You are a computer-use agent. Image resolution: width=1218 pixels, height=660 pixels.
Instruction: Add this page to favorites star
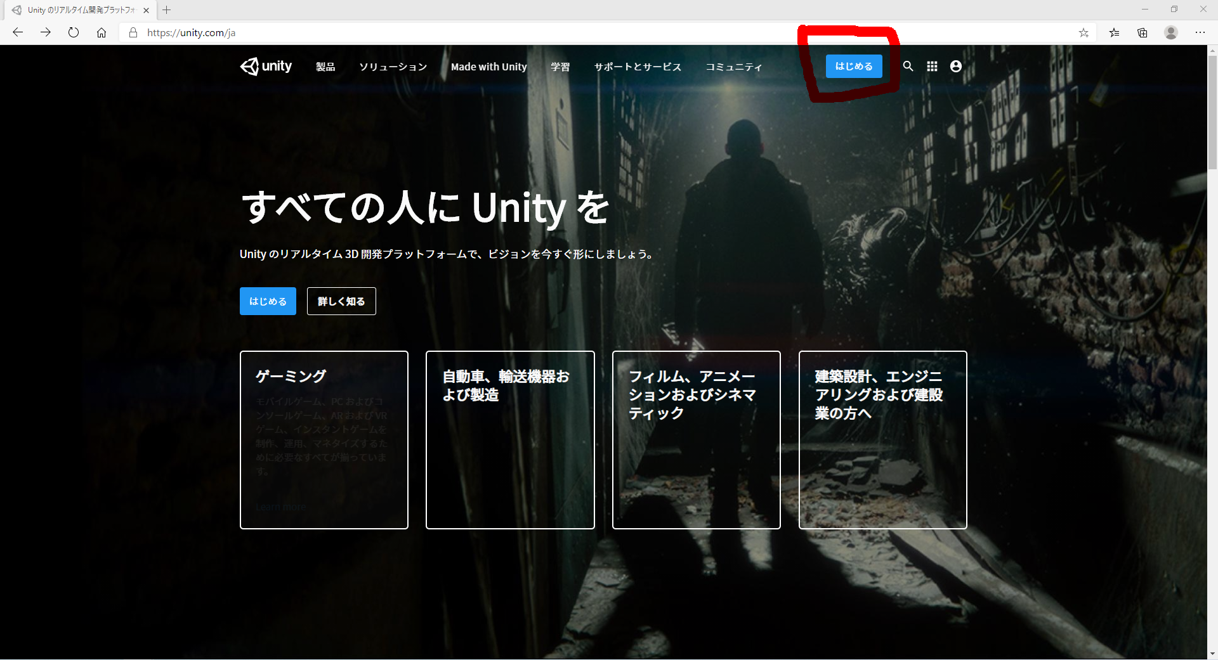[x=1084, y=32]
